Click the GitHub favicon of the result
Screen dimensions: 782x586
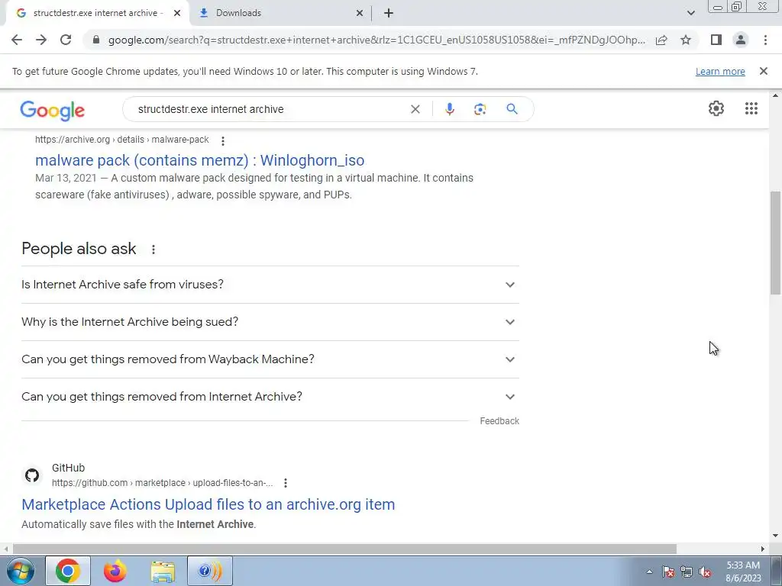pyautogui.click(x=32, y=475)
